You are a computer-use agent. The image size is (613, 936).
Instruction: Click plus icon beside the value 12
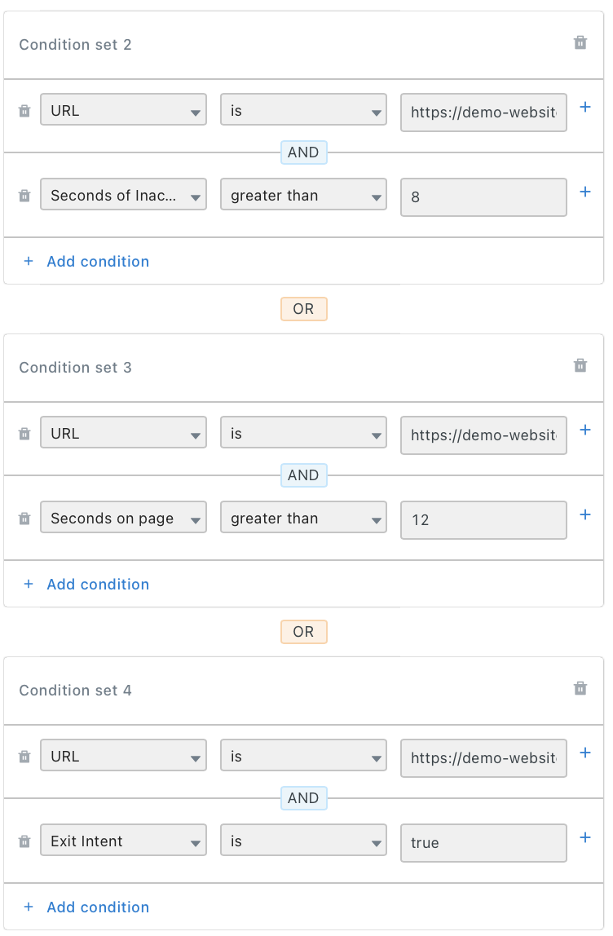pos(585,514)
